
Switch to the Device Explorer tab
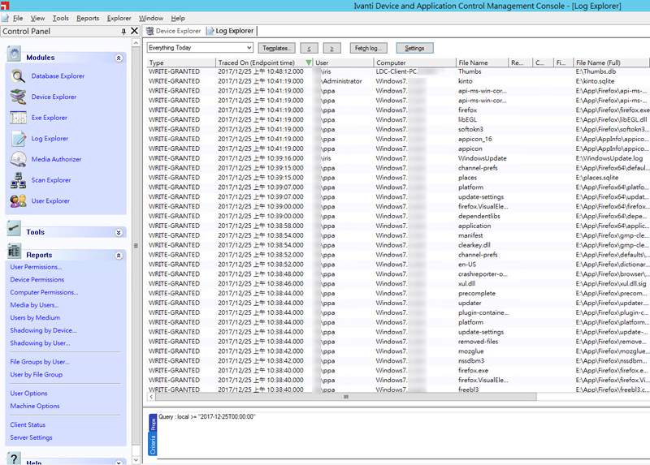click(x=173, y=31)
